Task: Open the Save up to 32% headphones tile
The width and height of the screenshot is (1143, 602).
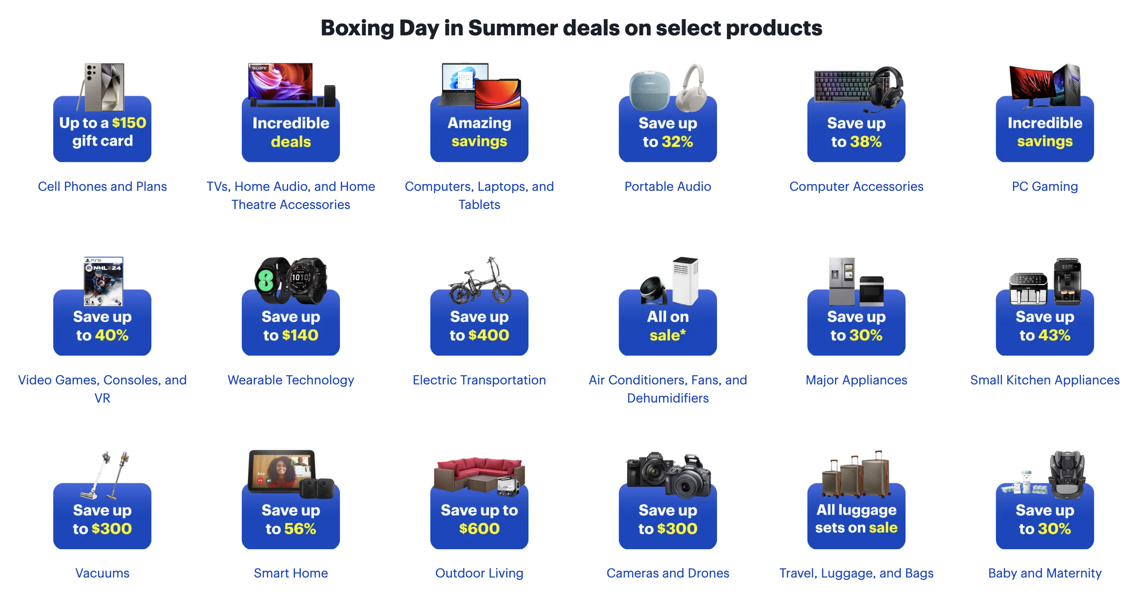Action: click(x=668, y=113)
